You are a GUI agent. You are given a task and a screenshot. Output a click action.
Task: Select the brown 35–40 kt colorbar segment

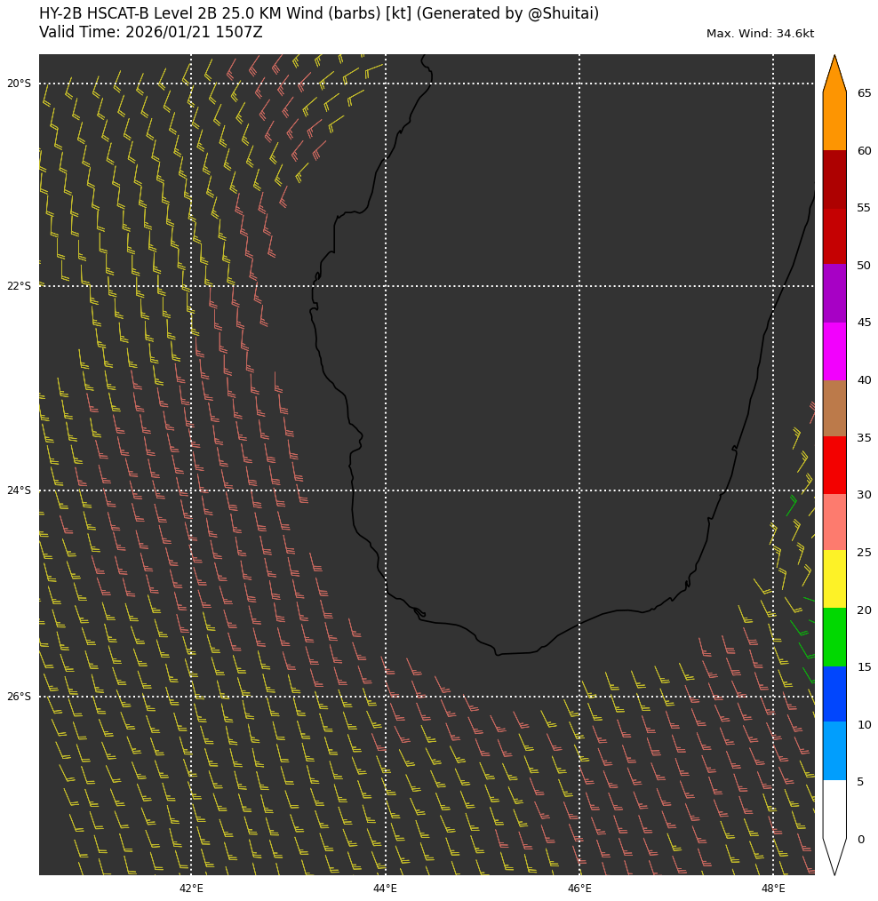point(834,408)
